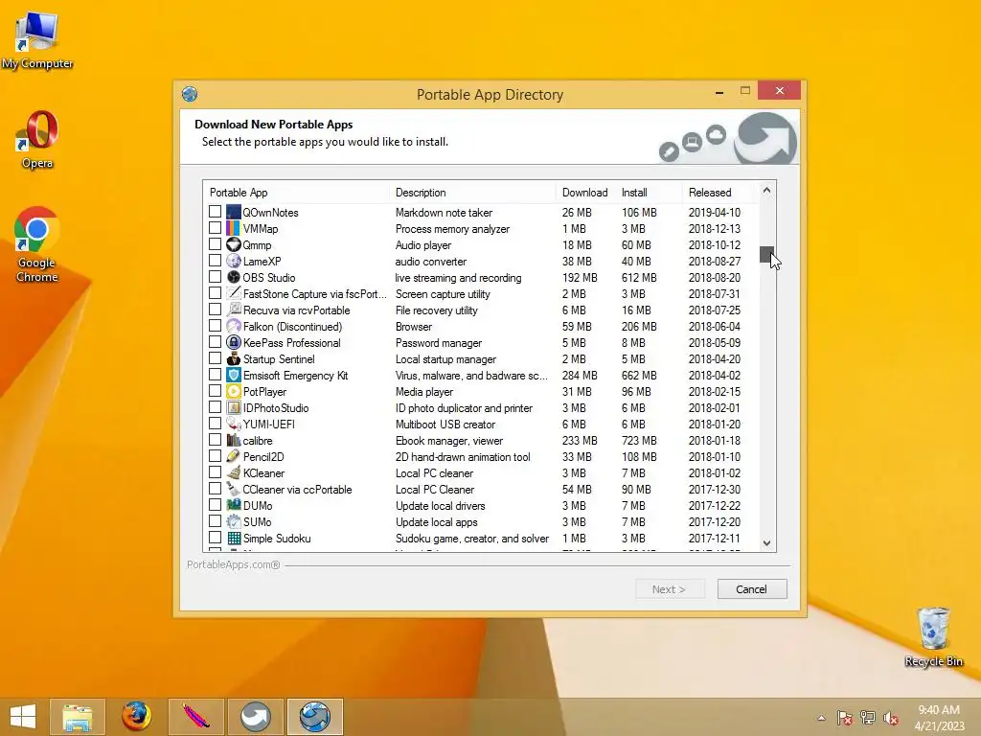
Task: Click the Cancel button
Action: point(751,589)
